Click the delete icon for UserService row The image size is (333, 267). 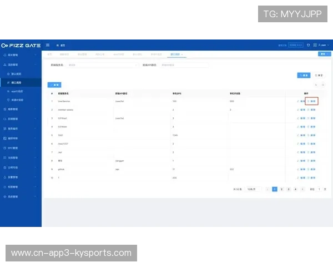tap(312, 101)
